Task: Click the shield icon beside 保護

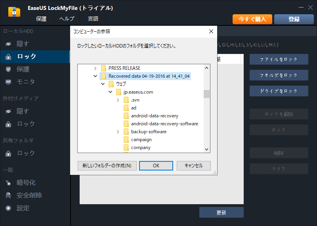Action: (x=8, y=69)
